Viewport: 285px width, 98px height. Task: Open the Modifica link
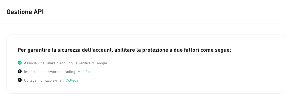click(84, 72)
